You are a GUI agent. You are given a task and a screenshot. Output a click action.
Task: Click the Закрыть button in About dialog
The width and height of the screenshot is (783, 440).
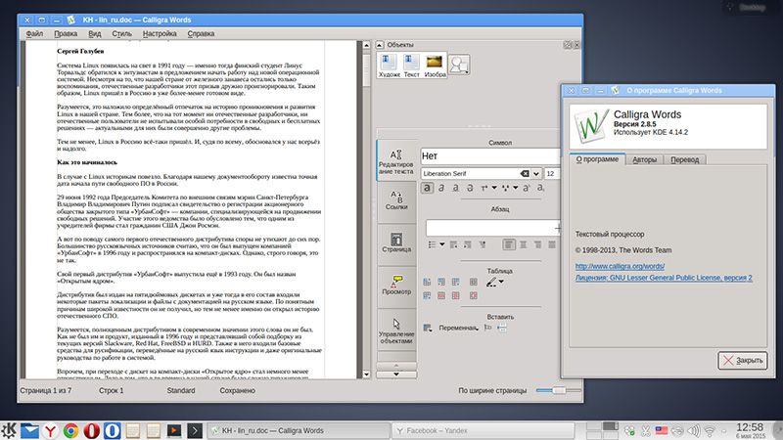pyautogui.click(x=743, y=360)
